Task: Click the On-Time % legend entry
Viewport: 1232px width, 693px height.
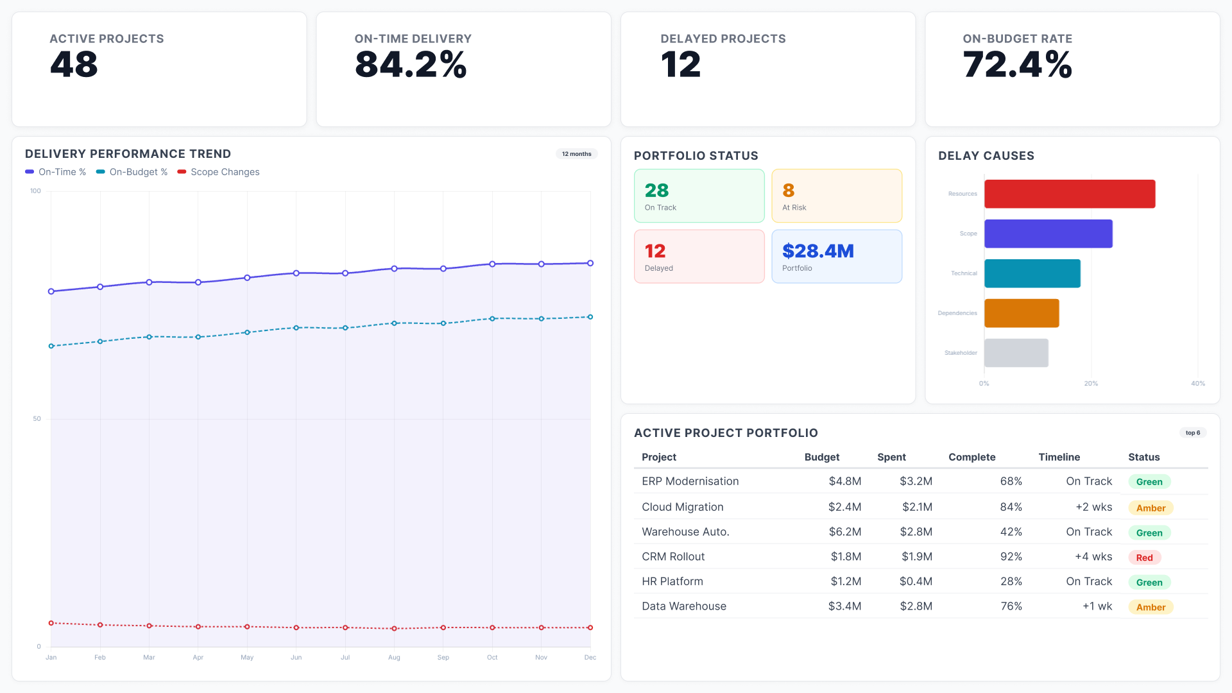Action: pos(55,172)
